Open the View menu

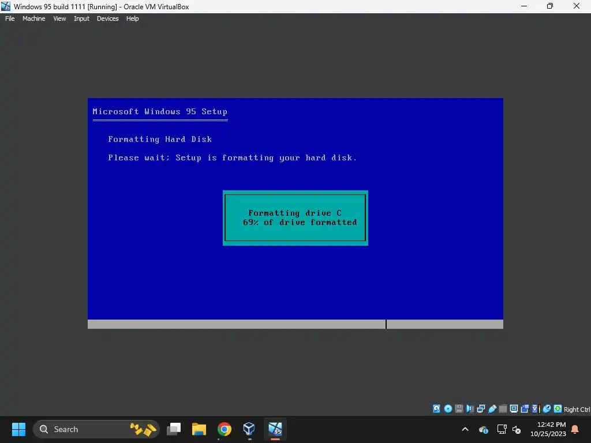tap(59, 18)
